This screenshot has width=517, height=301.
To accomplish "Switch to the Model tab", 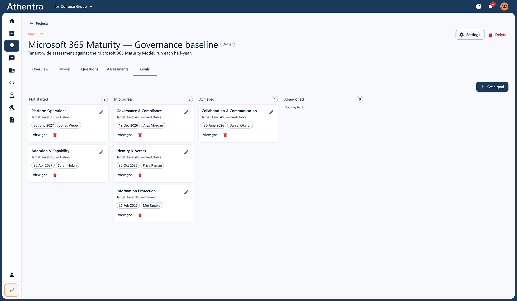I will click(65, 69).
